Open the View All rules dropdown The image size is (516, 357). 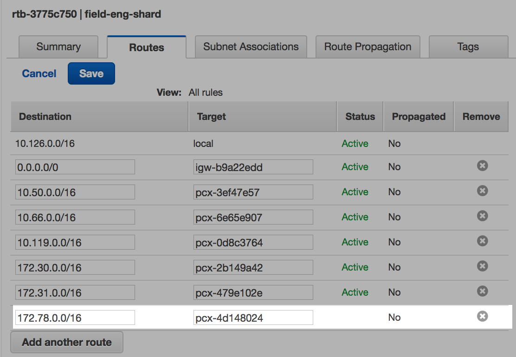coord(206,93)
